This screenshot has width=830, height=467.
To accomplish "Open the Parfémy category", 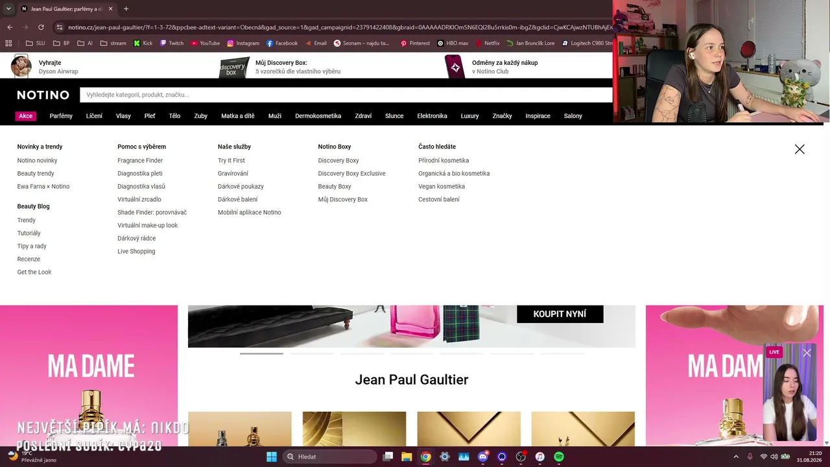I will coord(61,116).
